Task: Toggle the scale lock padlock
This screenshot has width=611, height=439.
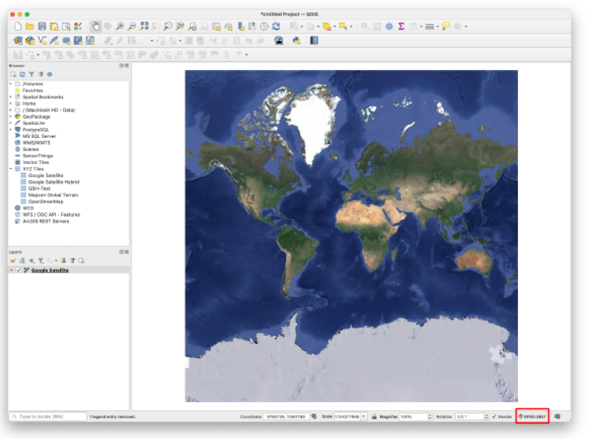Action: (374, 416)
